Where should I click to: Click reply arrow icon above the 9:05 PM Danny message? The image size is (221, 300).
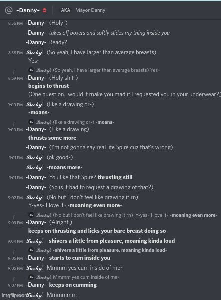pos(31,250)
